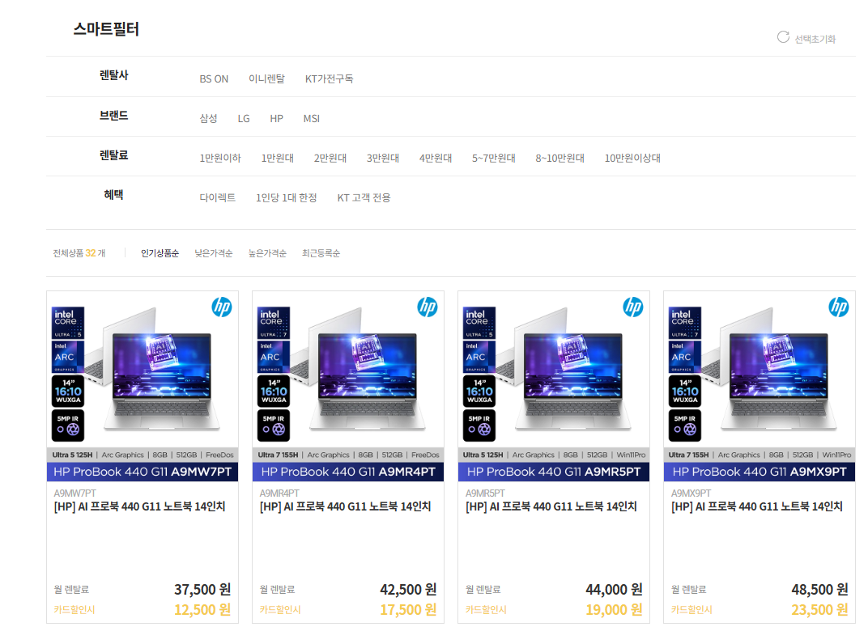Select the KT 고객 전용 benefit filter
The height and width of the screenshot is (627, 868).
364,197
